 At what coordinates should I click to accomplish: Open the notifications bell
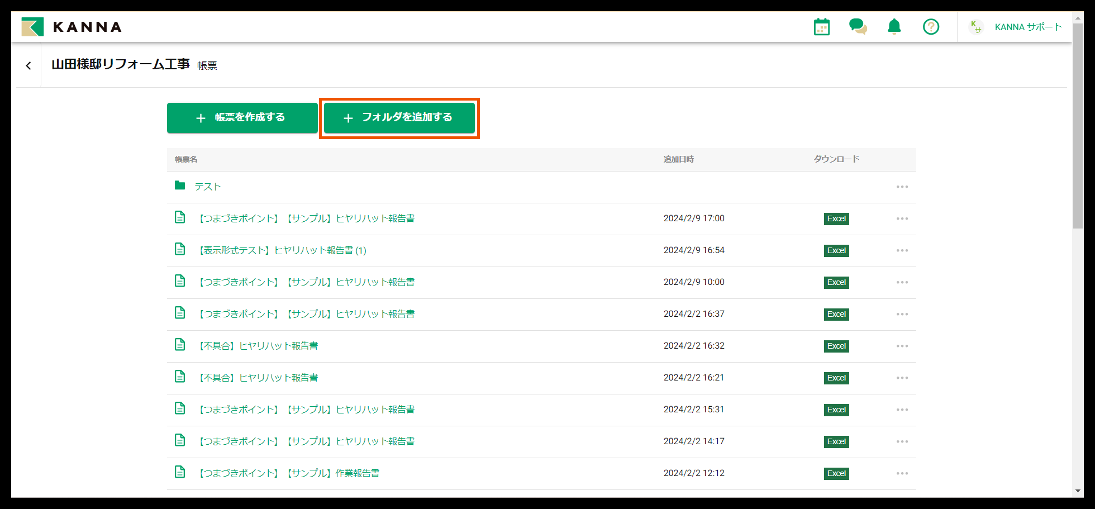point(894,26)
